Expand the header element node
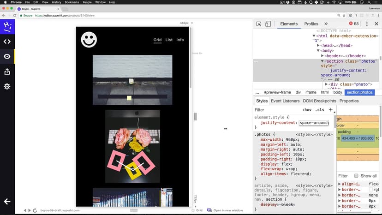 322,56
